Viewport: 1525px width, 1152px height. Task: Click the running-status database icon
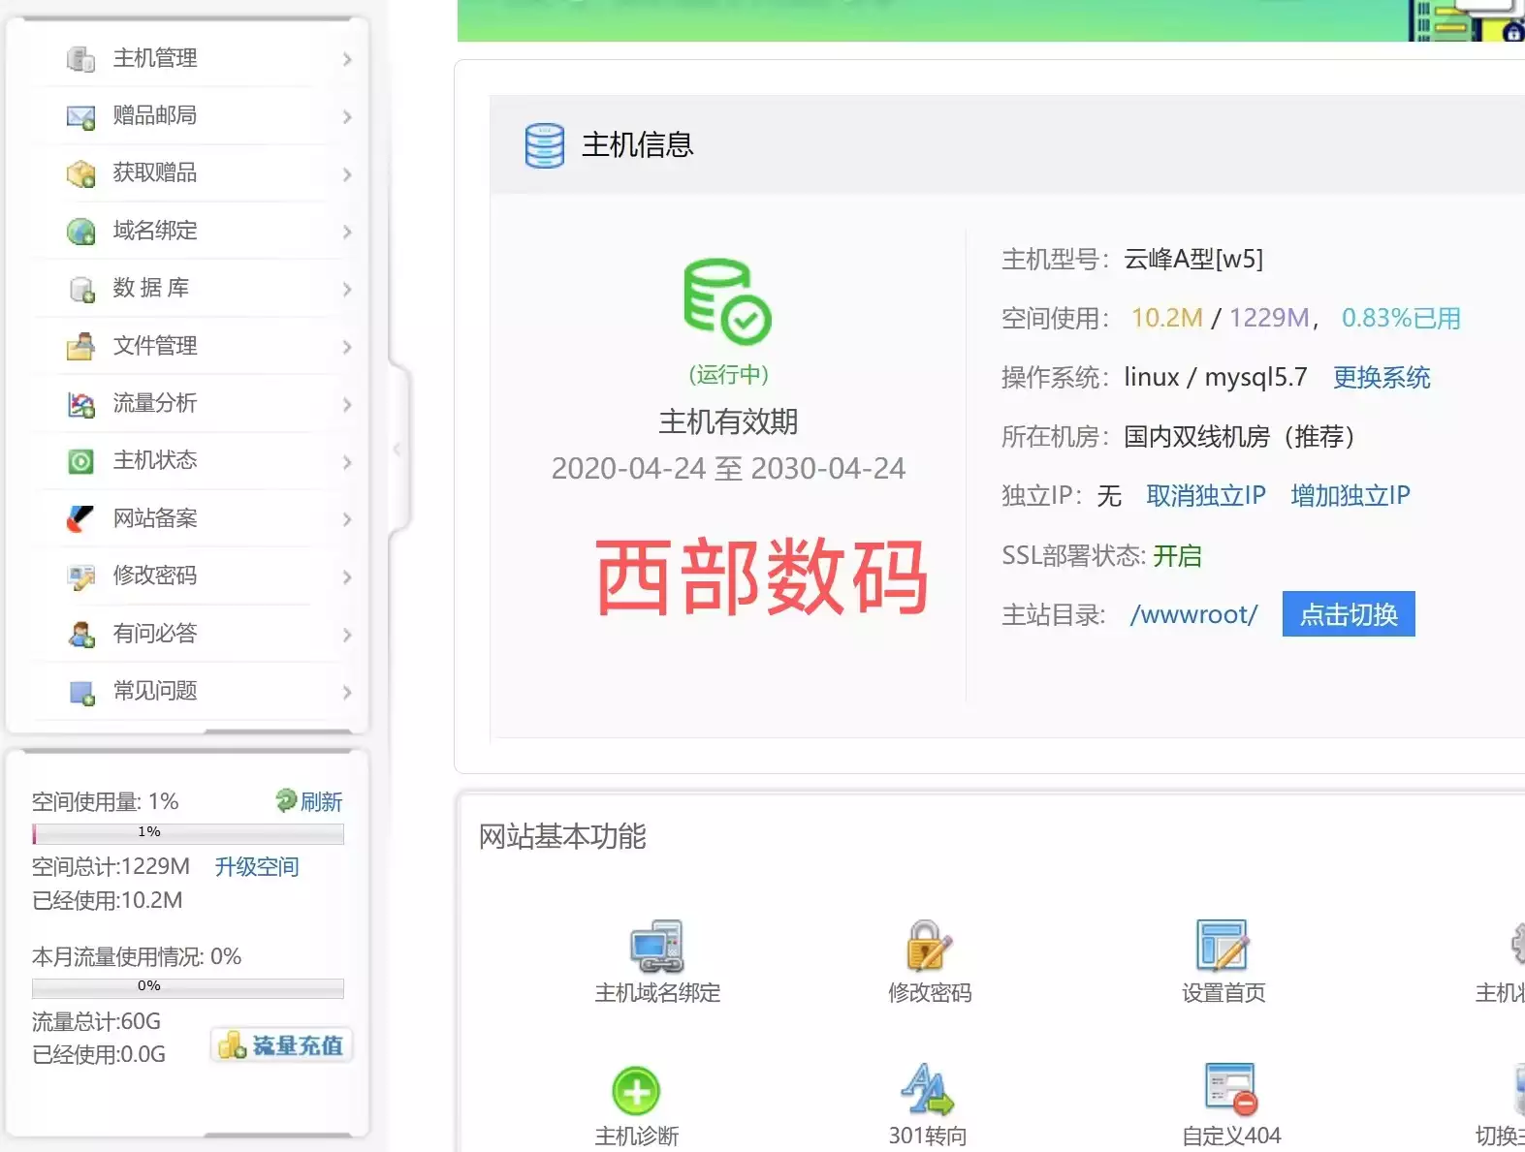[x=727, y=301]
